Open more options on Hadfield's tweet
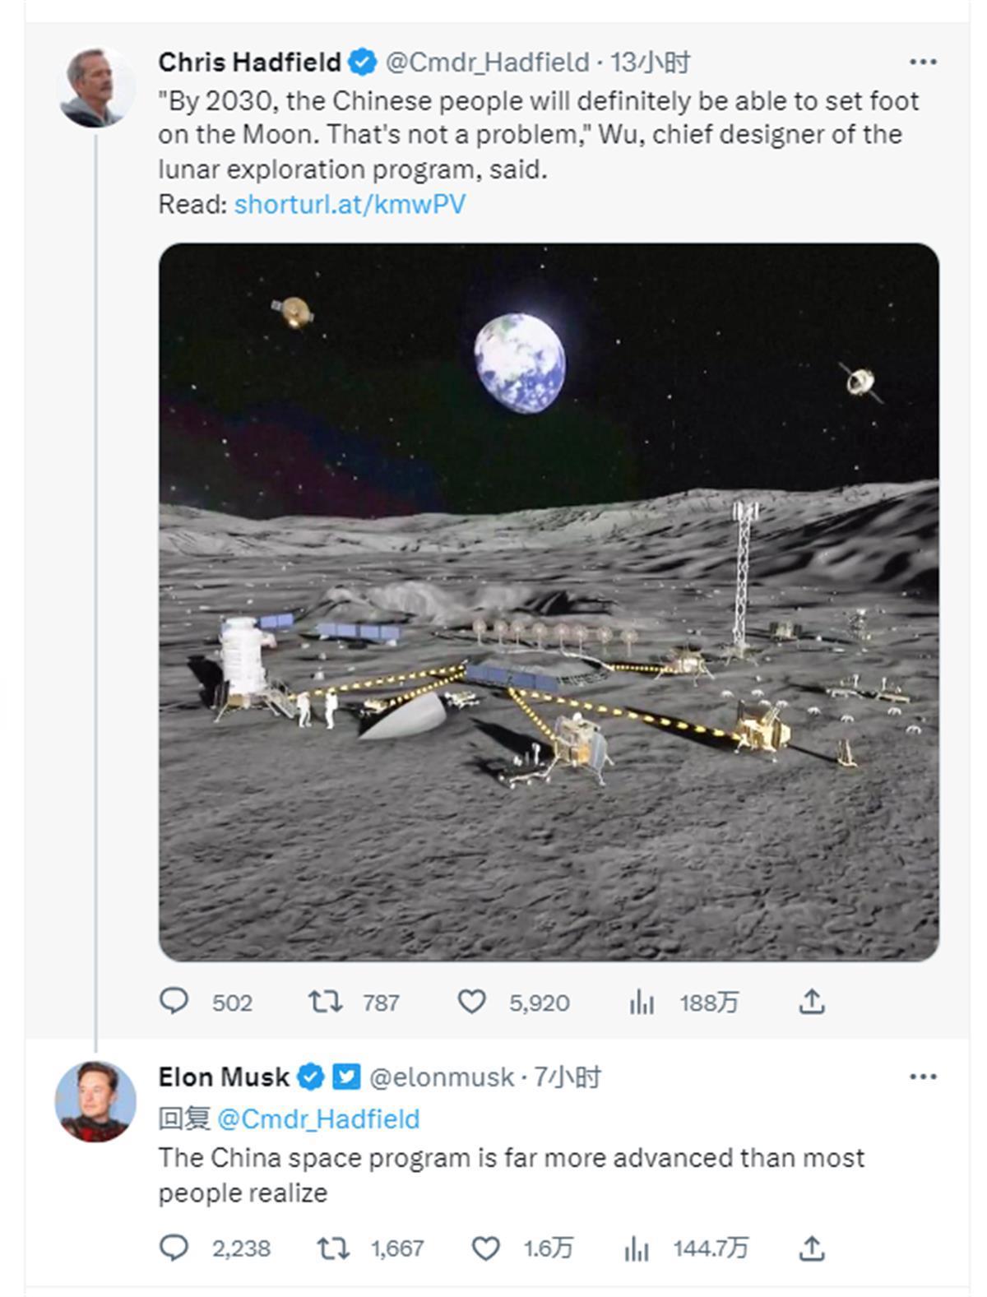This screenshot has height=1297, width=987. 923,62
